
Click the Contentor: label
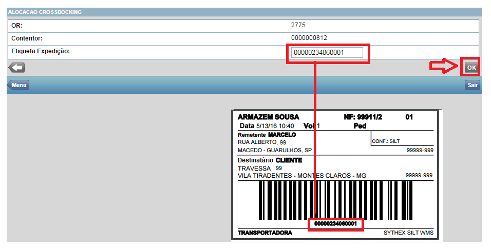click(x=27, y=38)
